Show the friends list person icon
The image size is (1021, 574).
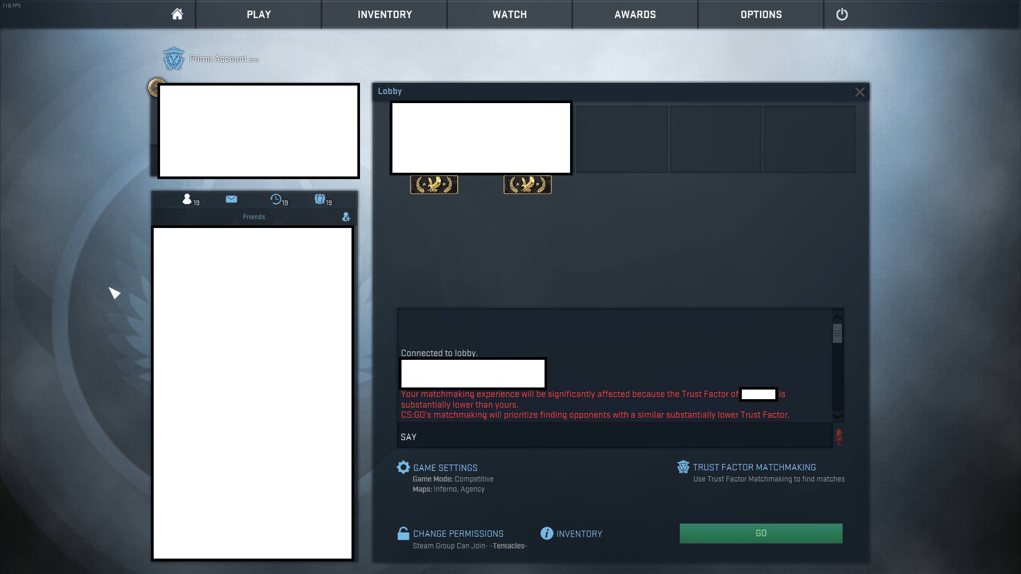tap(187, 199)
